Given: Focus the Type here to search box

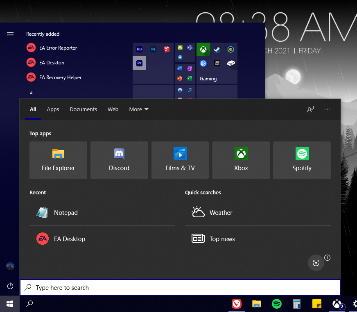Looking at the screenshot, I should [180, 287].
